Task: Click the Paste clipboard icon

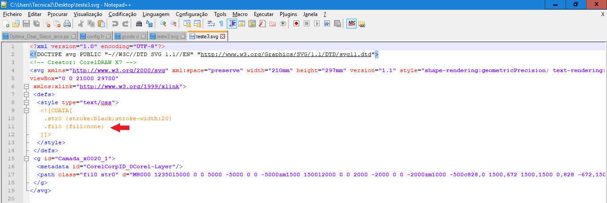Action: pyautogui.click(x=101, y=24)
